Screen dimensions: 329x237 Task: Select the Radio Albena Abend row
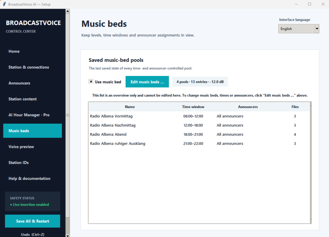[199, 134]
